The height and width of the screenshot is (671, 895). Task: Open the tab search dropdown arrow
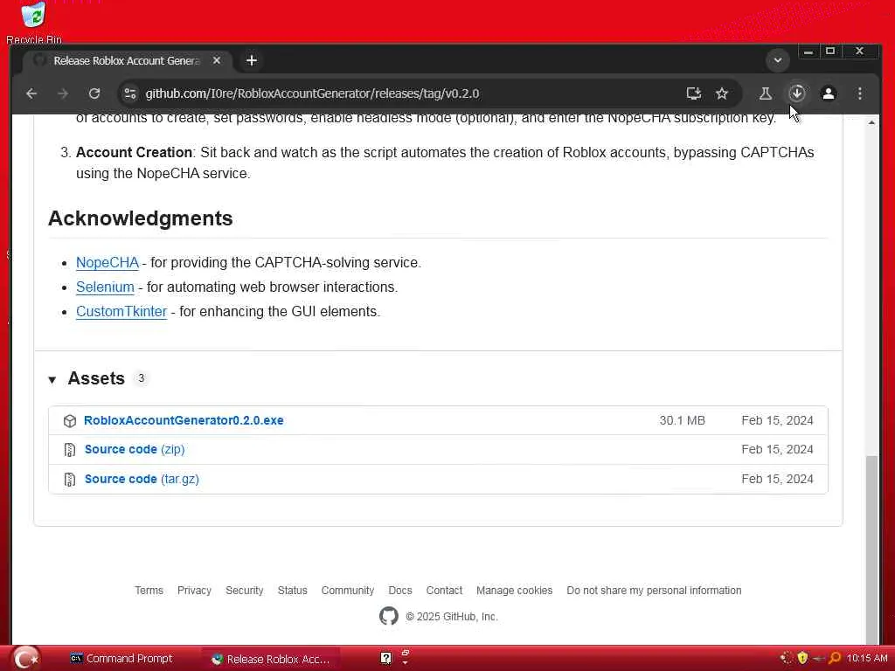point(777,60)
